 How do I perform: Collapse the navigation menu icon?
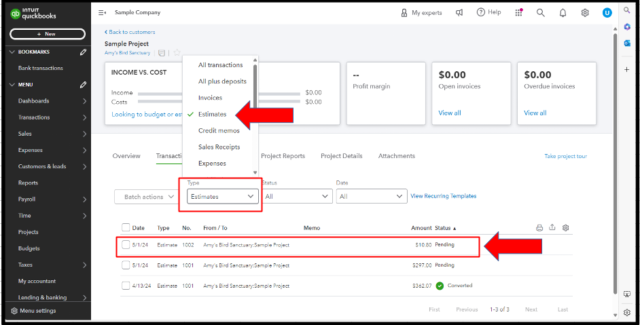point(102,13)
